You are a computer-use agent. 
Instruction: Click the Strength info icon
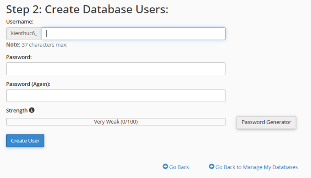(32, 110)
